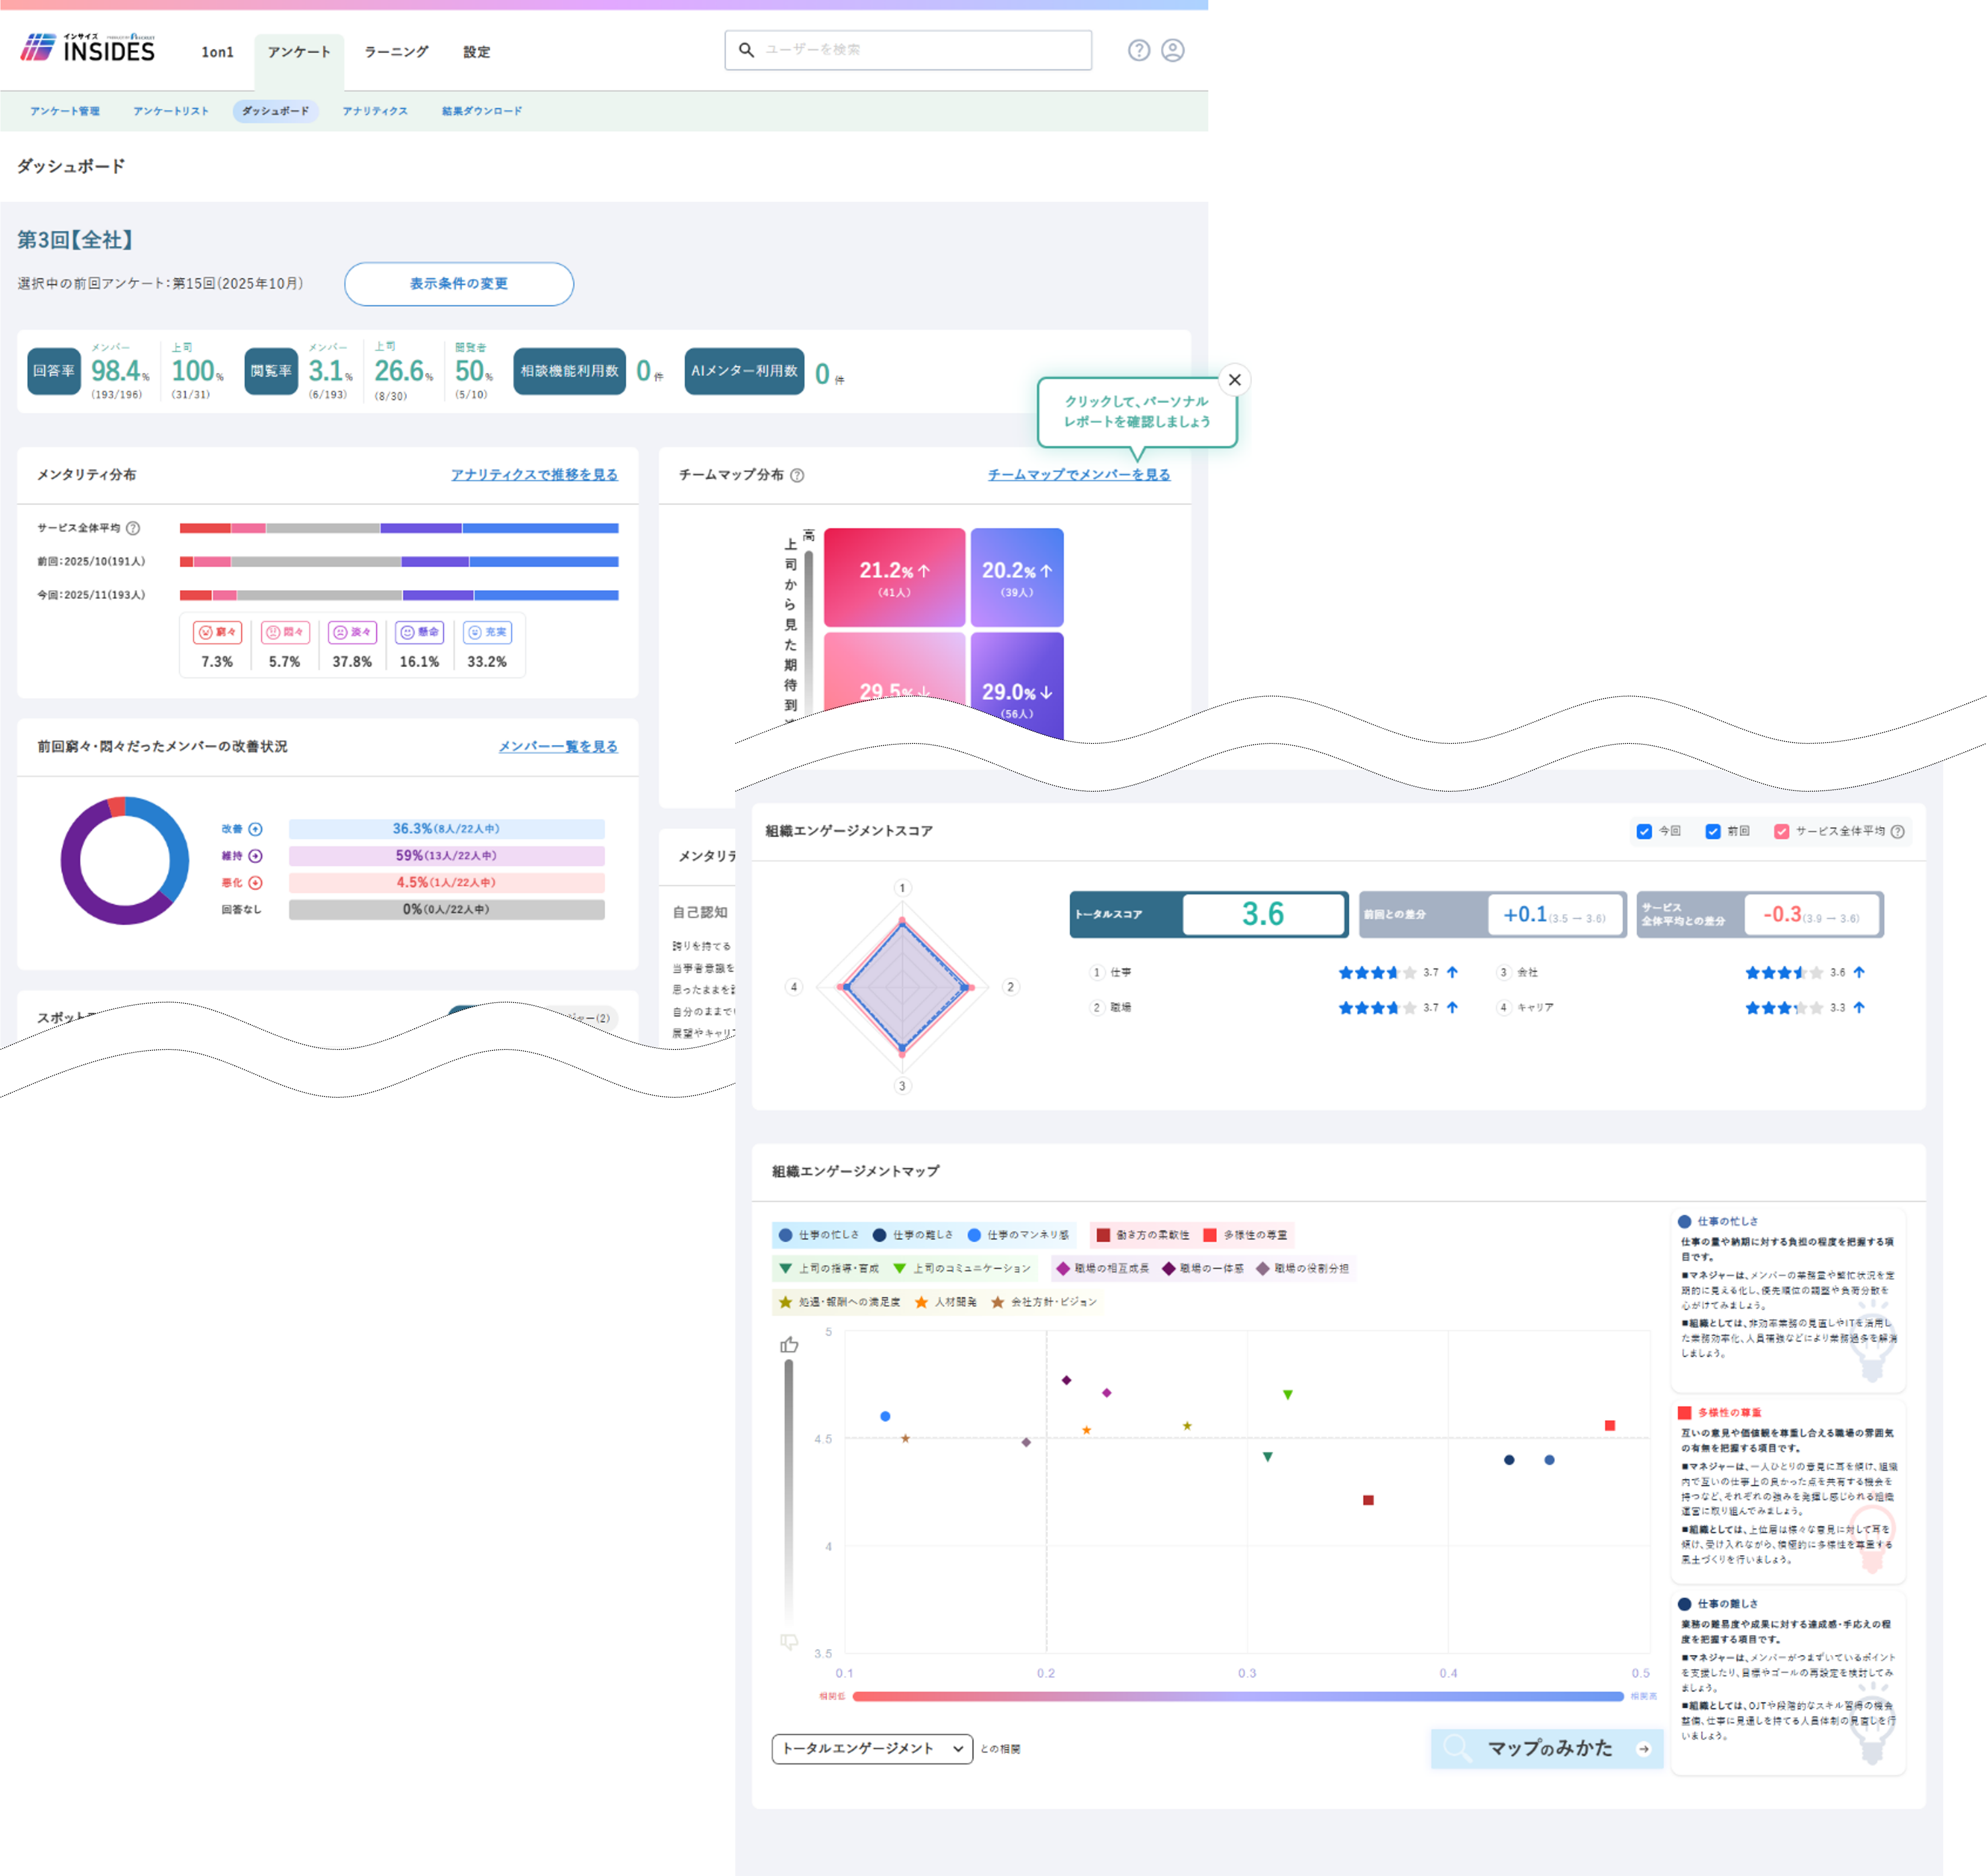
Task: Click help icon next to チームマップ分布
Action: click(797, 476)
